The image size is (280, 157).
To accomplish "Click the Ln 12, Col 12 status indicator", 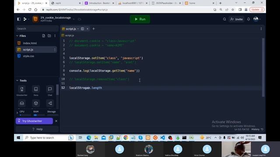I will point(241,130).
